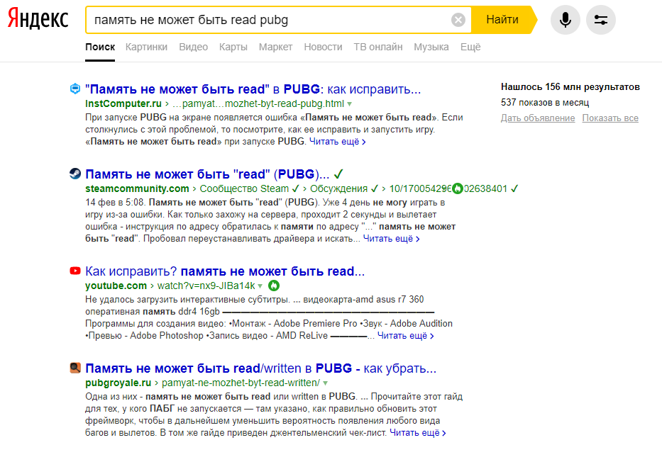This screenshot has height=457, width=662.
Task: Click the Steam favicon next to steamcommunity result
Action: 75,174
